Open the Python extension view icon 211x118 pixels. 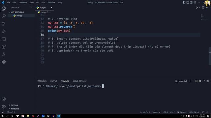(x=4, y=62)
